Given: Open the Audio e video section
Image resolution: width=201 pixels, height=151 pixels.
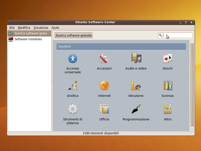Looking at the screenshot, I should coord(136,59).
